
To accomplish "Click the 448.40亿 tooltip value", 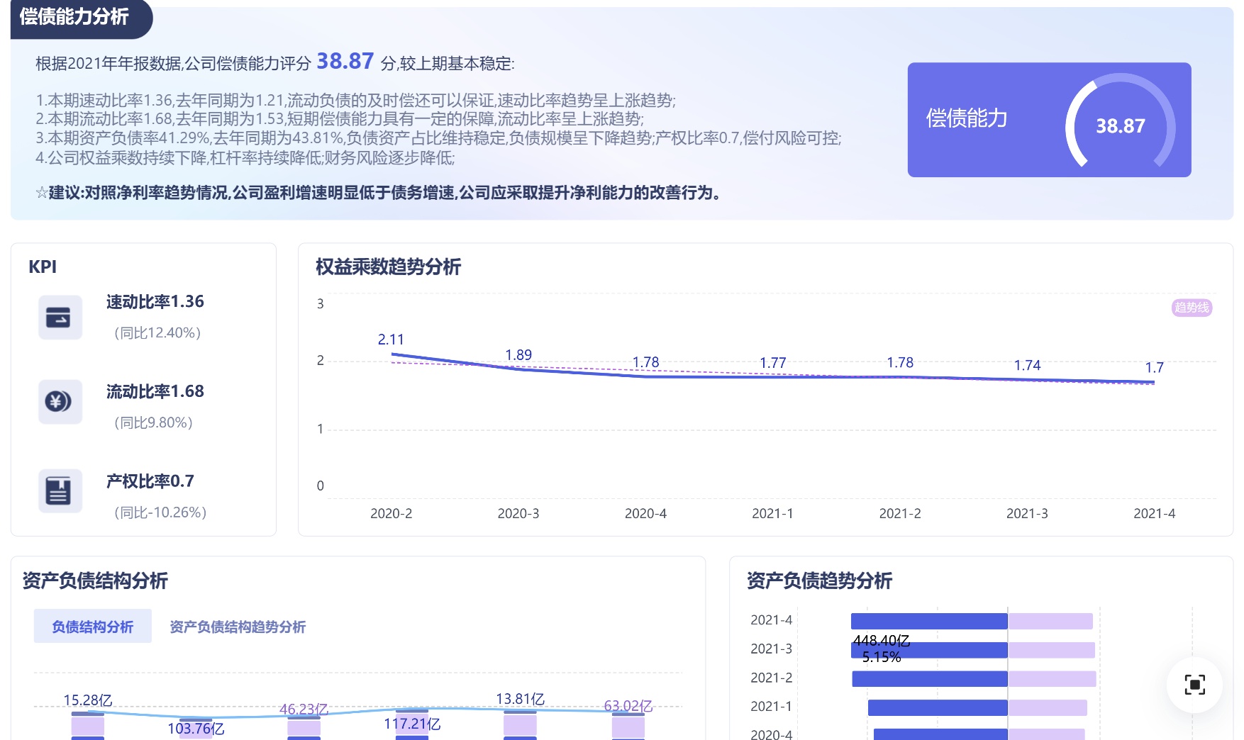I will coord(882,641).
